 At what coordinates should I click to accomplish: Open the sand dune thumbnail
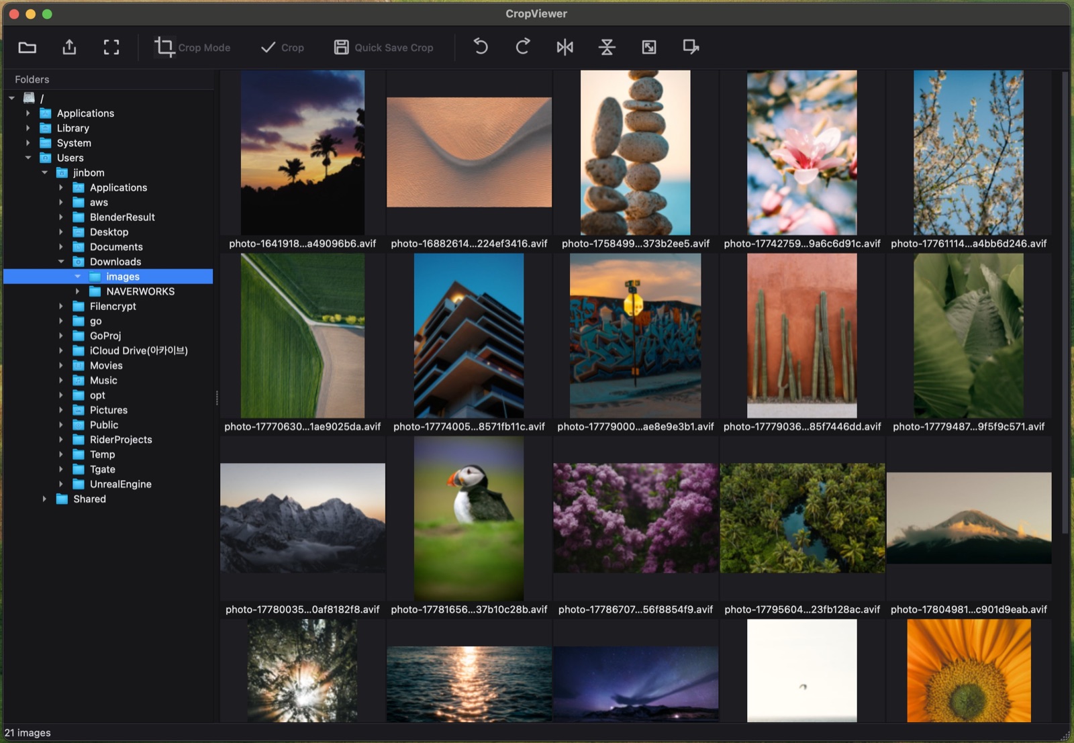(469, 152)
